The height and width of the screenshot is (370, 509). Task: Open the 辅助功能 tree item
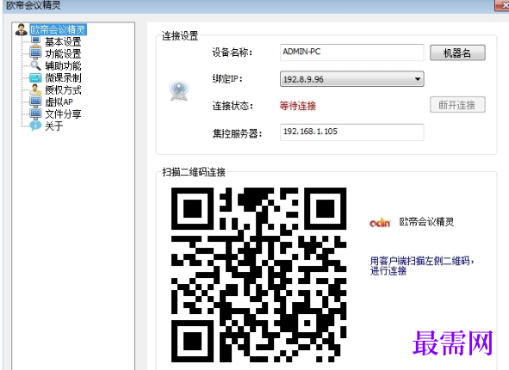coord(63,66)
